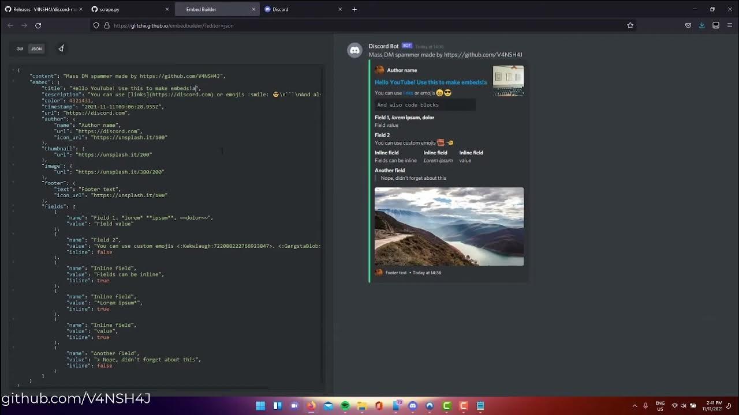This screenshot has height=415, width=739.
Task: Collapse the "embed" object in the JSON editor
Action: tap(13, 82)
